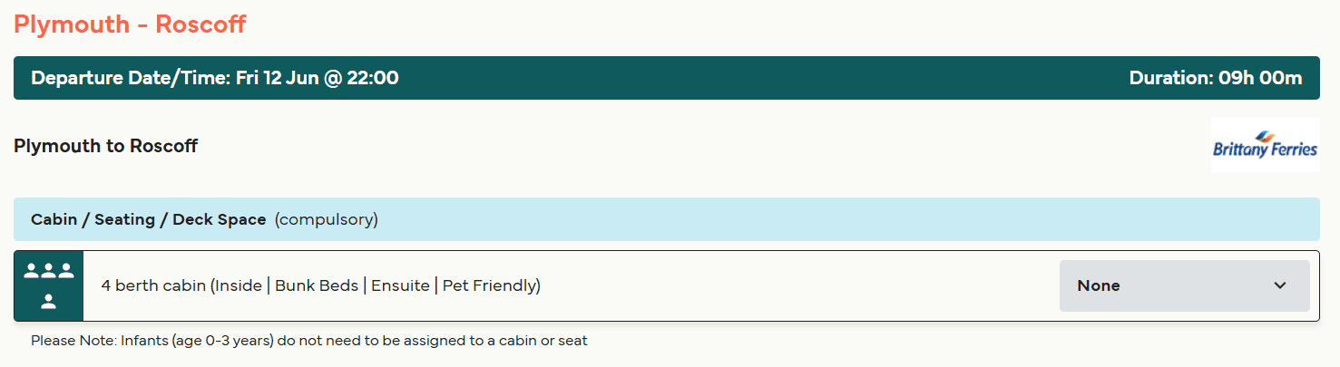Viewport: 1340px width, 367px height.
Task: Click the three-person row in cabin icon
Action: [49, 270]
